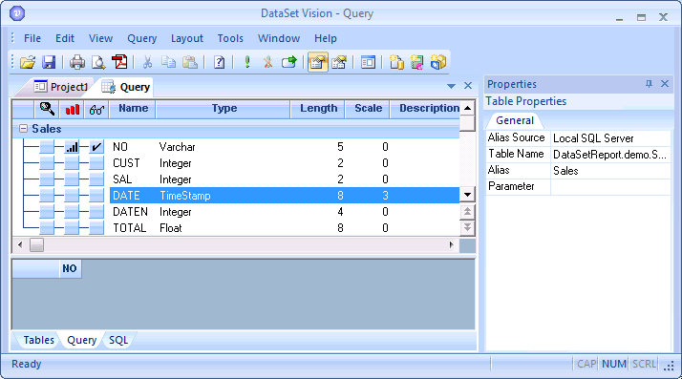Open the Layout menu
The height and width of the screenshot is (379, 682).
pyautogui.click(x=187, y=38)
